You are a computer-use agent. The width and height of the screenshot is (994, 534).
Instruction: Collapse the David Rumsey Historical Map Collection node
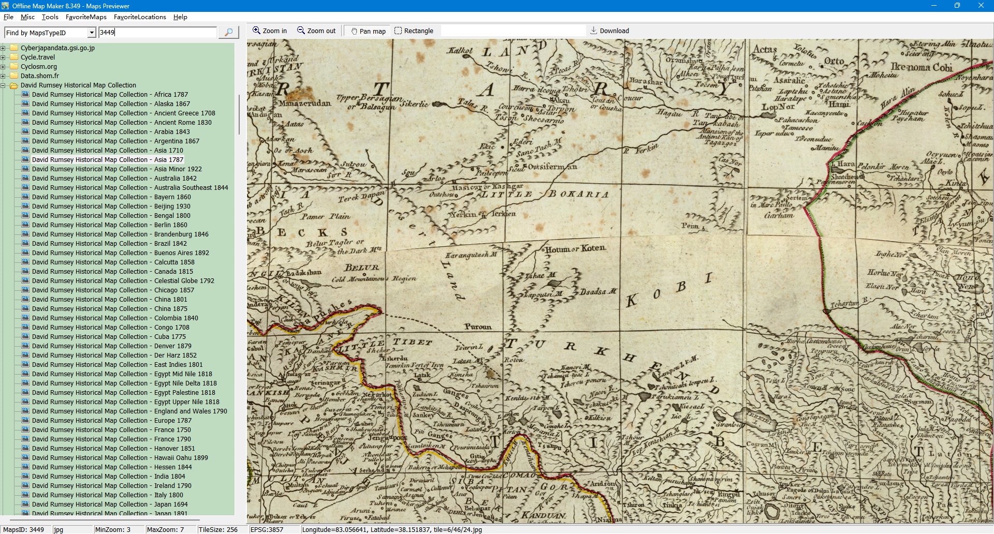3,85
